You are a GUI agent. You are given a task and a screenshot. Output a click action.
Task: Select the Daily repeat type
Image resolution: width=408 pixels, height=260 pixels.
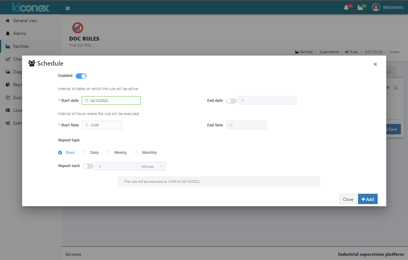[85, 152]
